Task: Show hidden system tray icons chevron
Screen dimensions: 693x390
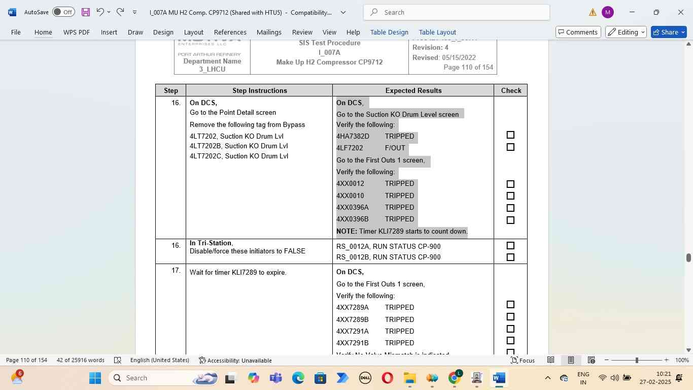Action: point(547,378)
